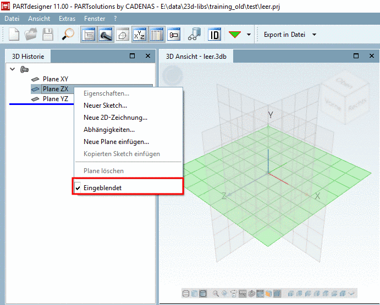
Task: Toggle the history tree window button
Action: point(89,35)
